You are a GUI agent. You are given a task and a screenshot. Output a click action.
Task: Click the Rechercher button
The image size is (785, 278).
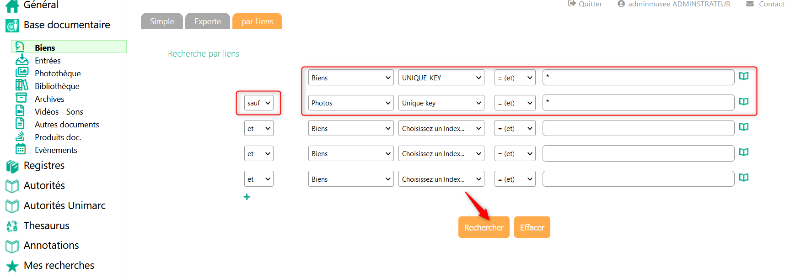(484, 227)
